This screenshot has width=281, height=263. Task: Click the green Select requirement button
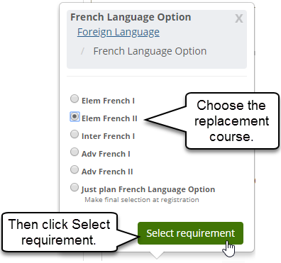point(190,233)
